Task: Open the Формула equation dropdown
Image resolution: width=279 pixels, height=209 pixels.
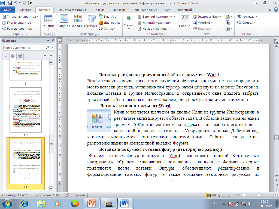Action: 256,17
